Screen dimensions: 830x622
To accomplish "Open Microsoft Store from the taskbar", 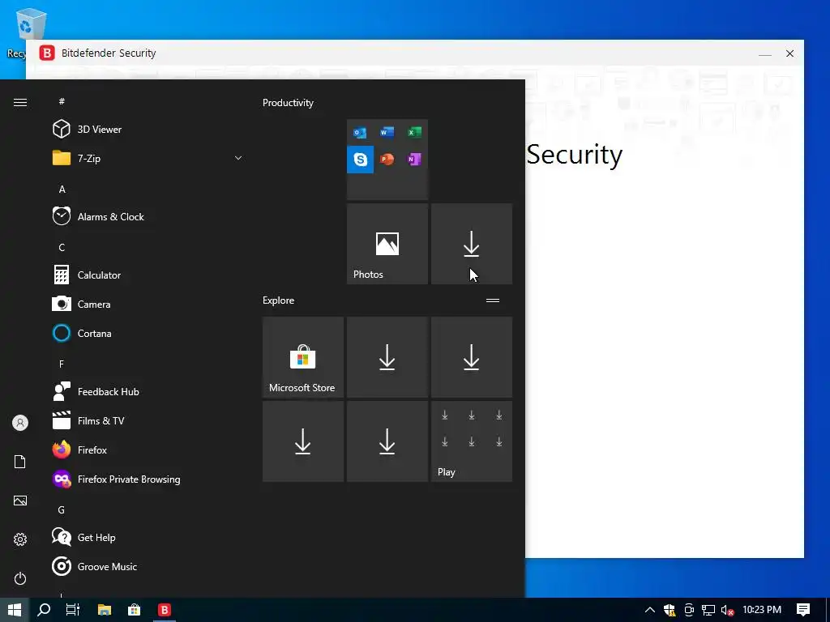I will click(135, 610).
